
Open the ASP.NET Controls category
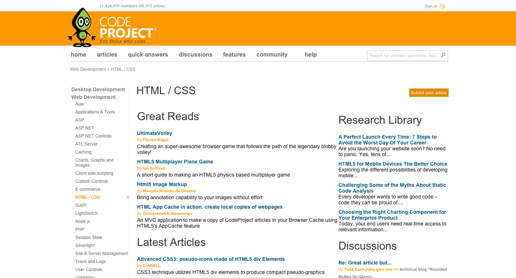point(93,136)
